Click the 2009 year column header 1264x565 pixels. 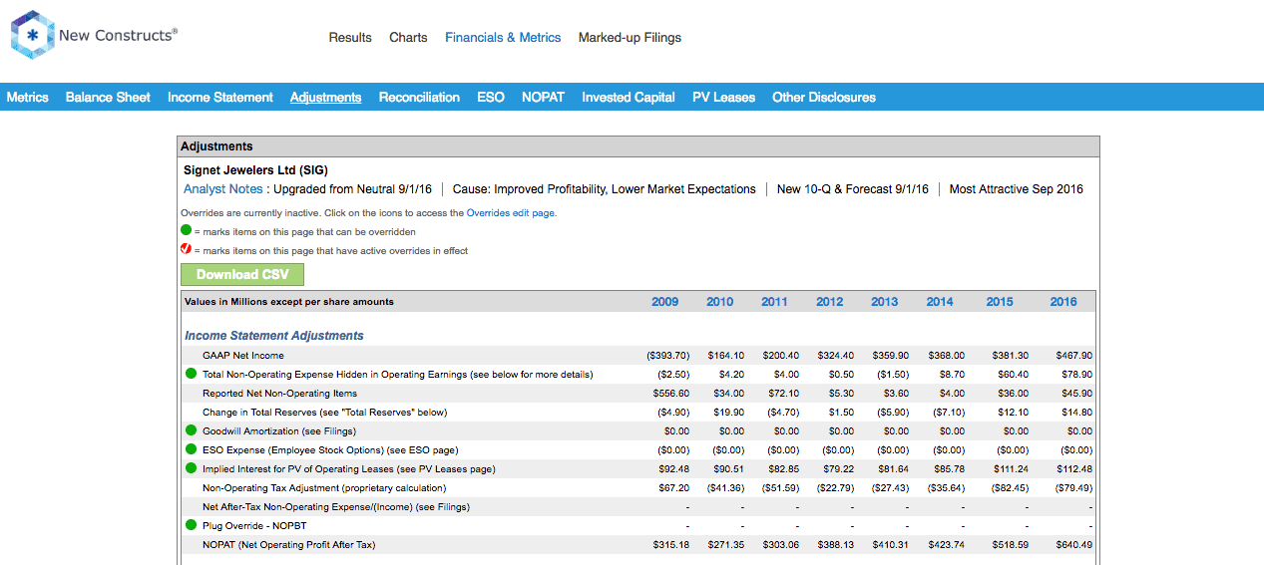tap(664, 302)
